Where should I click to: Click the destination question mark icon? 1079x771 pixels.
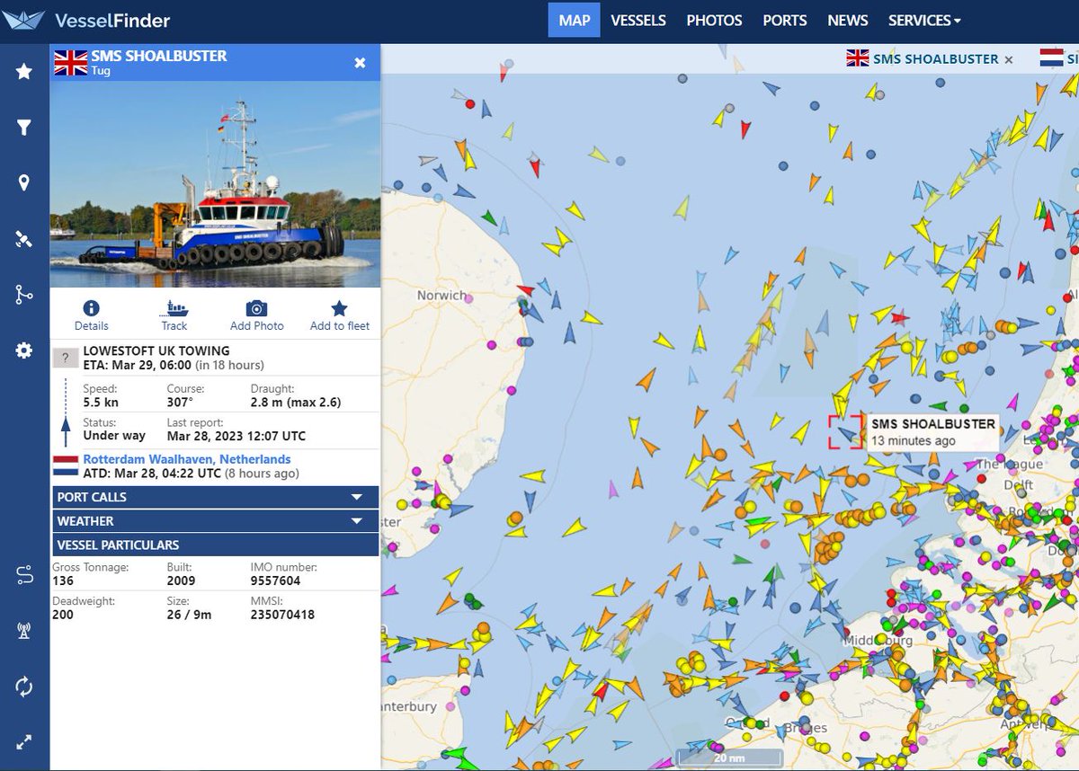pyautogui.click(x=66, y=358)
